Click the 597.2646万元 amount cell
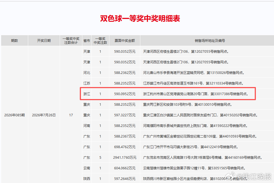The image size is (274, 183). (125, 179)
